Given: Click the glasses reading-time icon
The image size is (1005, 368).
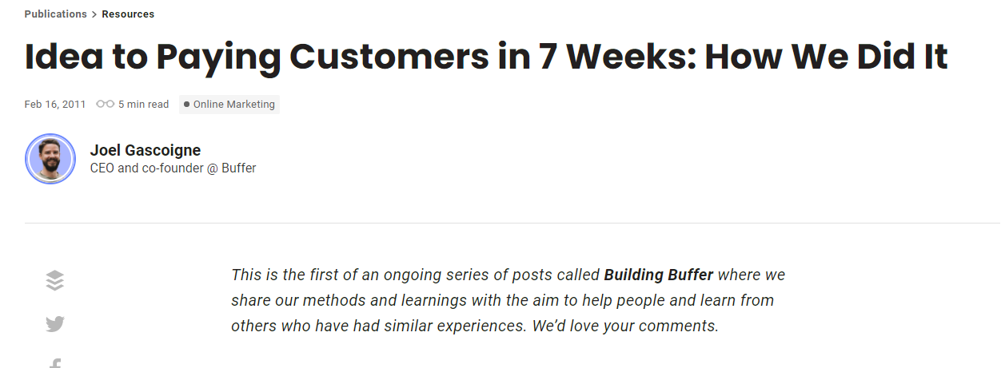Looking at the screenshot, I should pos(105,105).
